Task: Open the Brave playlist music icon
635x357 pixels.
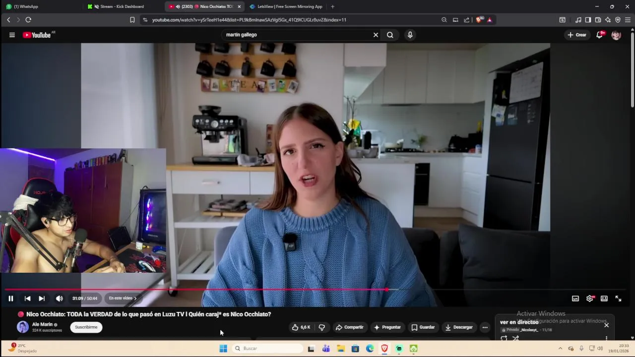Action: 578,20
